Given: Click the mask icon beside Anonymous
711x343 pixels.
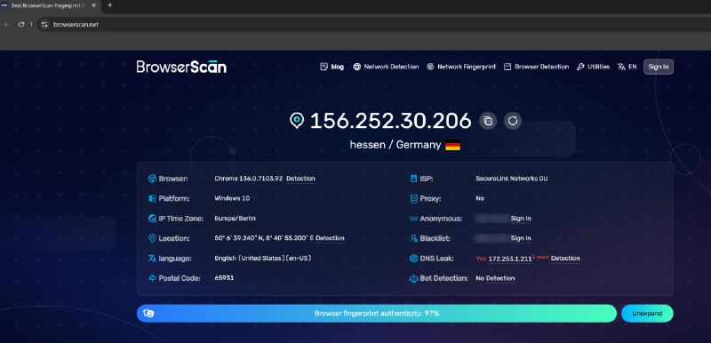Looking at the screenshot, I should click(x=413, y=219).
